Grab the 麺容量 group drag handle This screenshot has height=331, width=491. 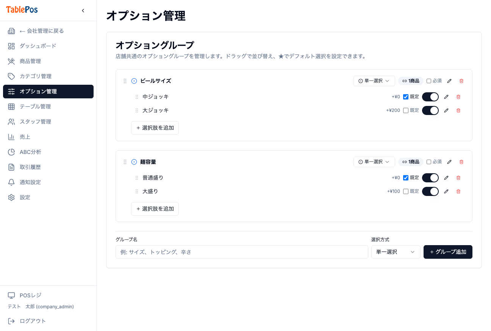[125, 162]
